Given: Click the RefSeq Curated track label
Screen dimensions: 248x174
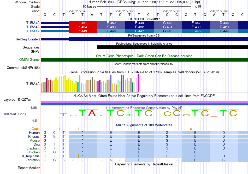Looking at the screenshot, I should pos(27,39).
